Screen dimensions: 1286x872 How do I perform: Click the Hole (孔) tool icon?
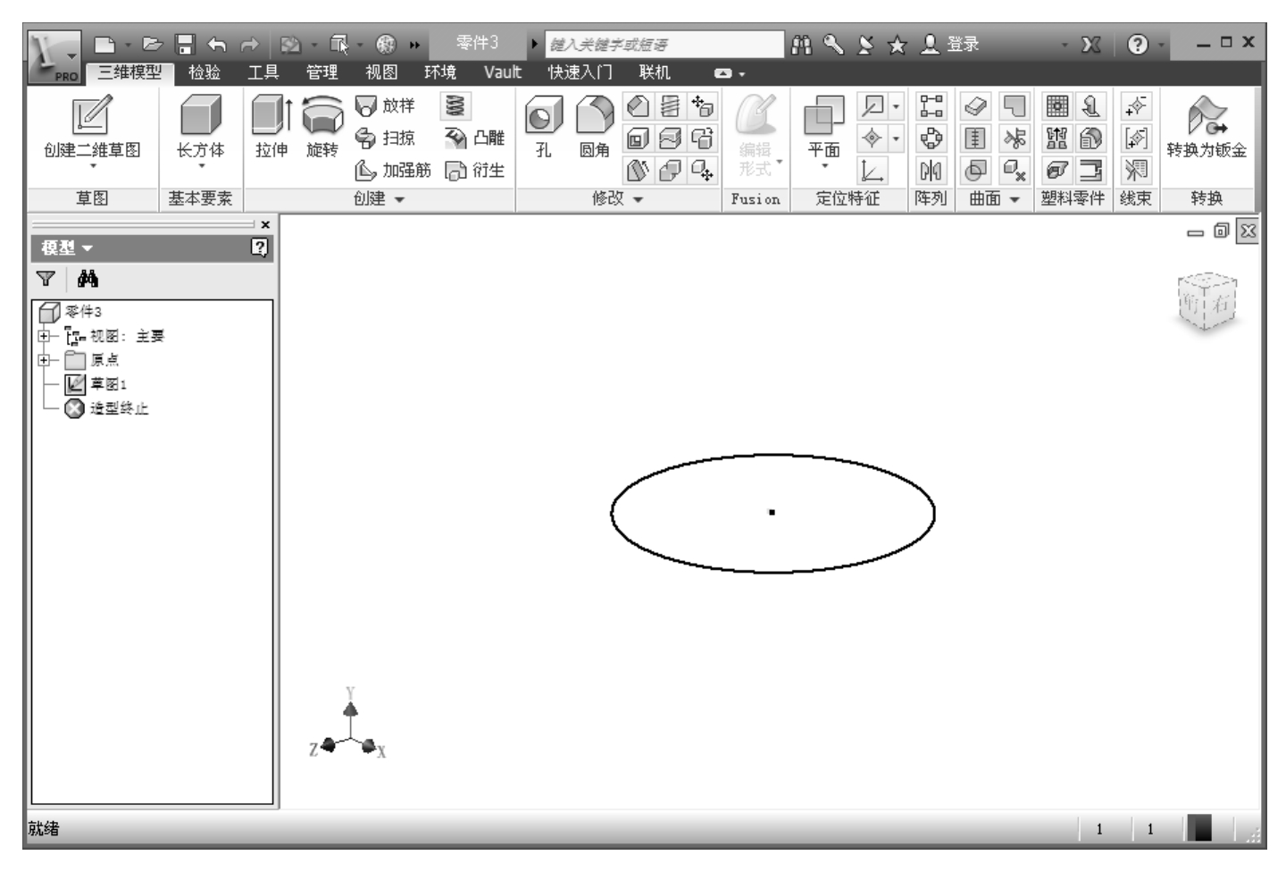543,117
